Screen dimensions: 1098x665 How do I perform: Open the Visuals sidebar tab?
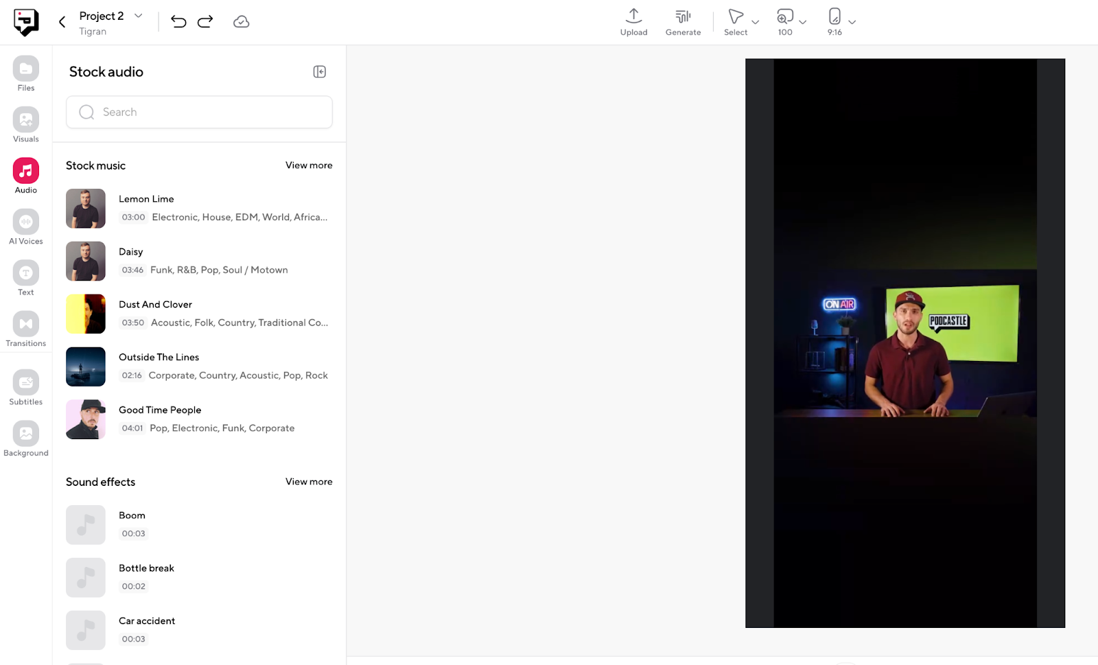26,125
